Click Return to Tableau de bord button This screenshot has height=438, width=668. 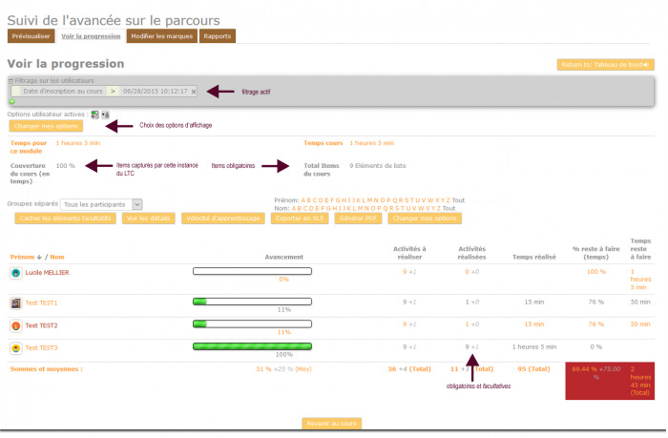[x=605, y=65]
